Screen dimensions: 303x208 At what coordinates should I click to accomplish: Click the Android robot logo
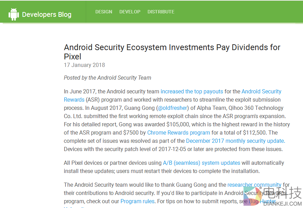click(x=14, y=14)
